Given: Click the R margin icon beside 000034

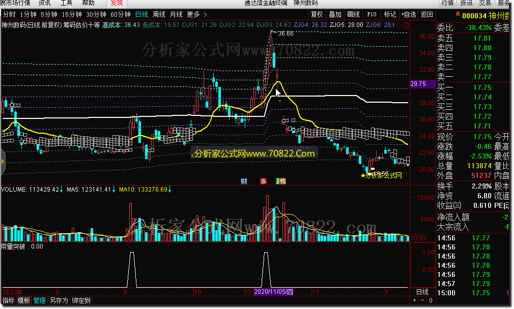Looking at the screenshot, I should (458, 14).
